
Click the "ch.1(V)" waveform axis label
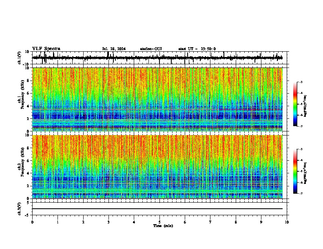coord(20,58)
